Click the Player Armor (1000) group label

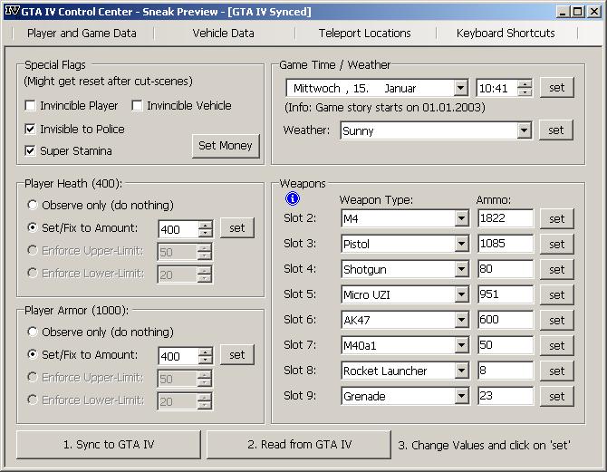tap(76, 310)
